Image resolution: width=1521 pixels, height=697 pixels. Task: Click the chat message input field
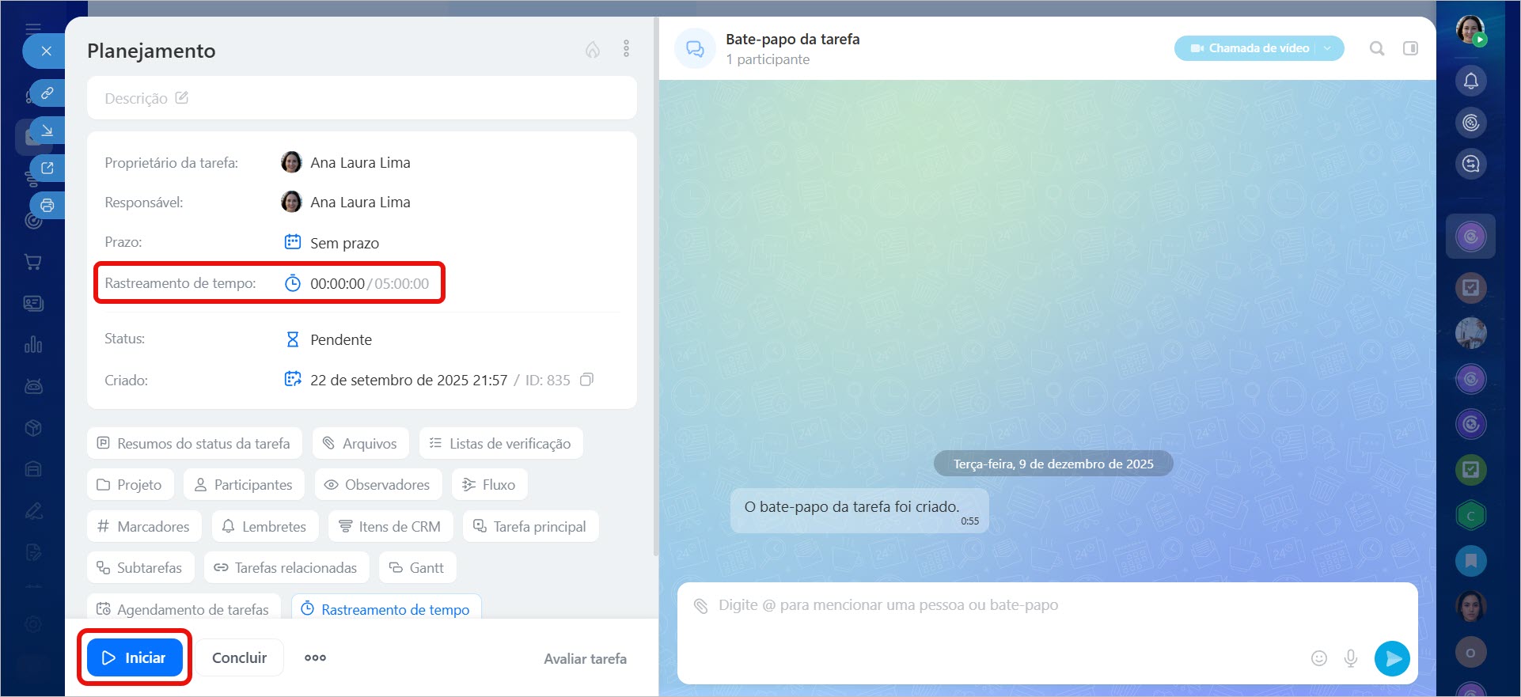click(x=989, y=625)
